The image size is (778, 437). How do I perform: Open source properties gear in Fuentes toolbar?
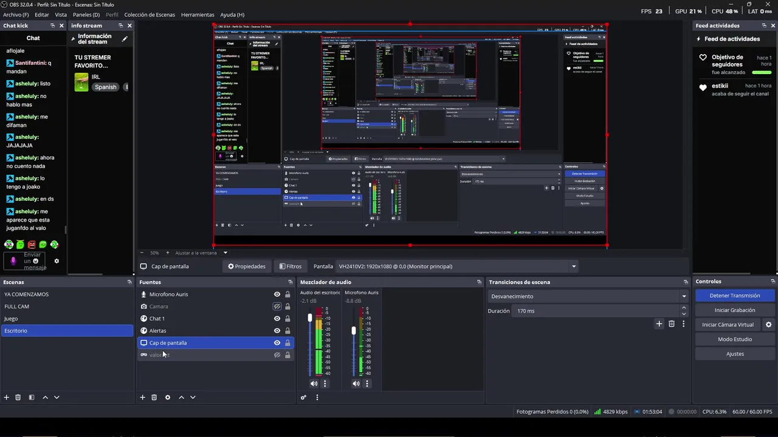(168, 398)
